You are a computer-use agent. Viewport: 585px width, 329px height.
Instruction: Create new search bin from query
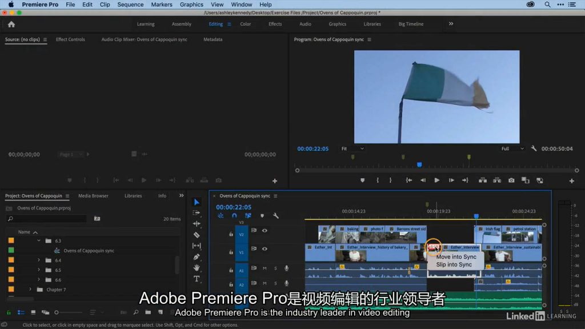97,219
